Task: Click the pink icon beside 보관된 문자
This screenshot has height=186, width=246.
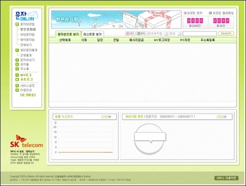Action: 185,13
